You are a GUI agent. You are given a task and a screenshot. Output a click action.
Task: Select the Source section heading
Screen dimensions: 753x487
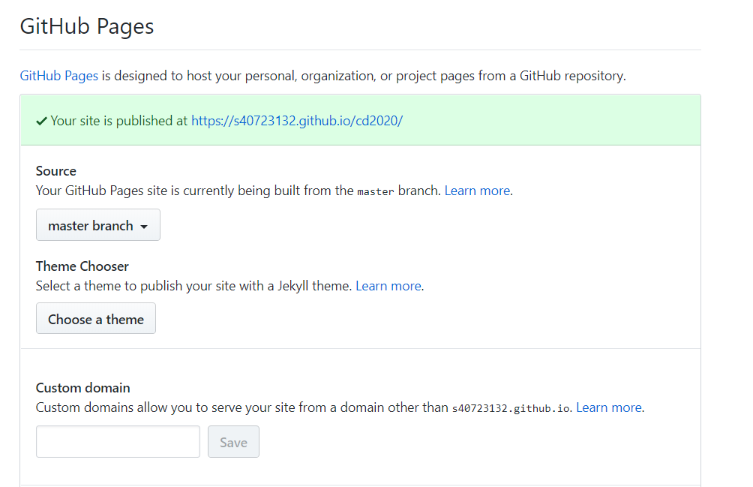(x=56, y=171)
